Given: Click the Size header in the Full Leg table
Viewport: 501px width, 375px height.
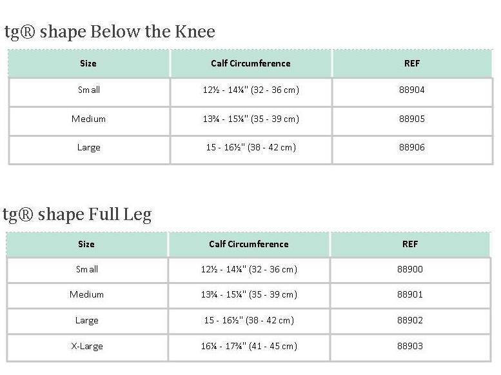Looking at the screenshot, I should click(x=86, y=245).
